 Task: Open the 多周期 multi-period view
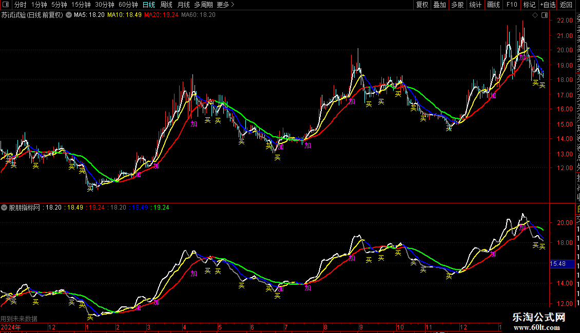pyautogui.click(x=203, y=5)
